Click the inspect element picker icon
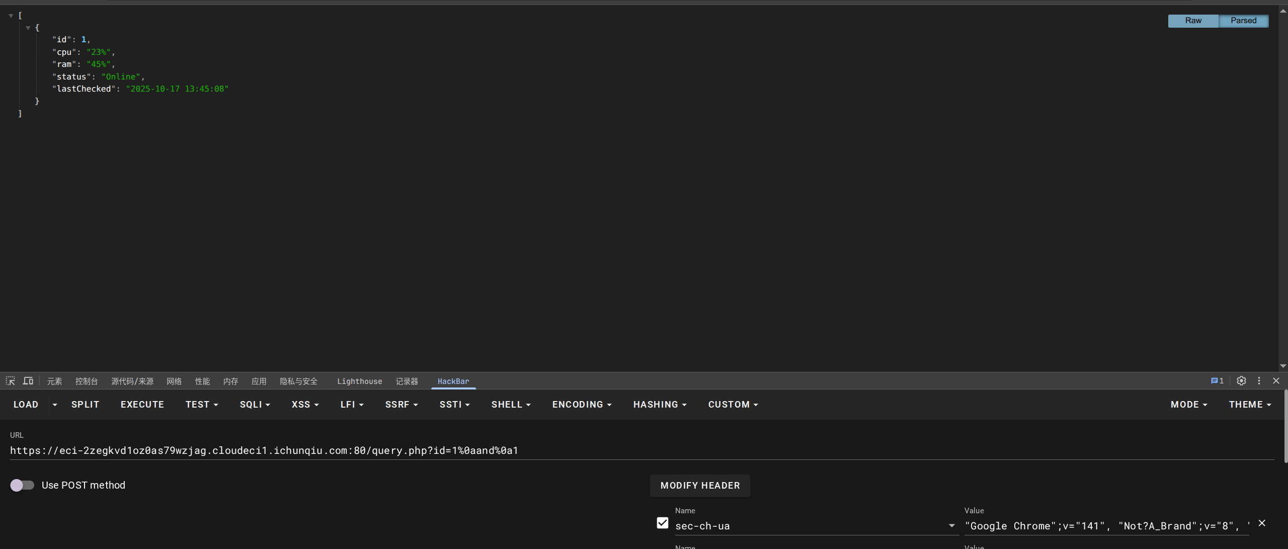This screenshot has height=549, width=1288. tap(11, 381)
